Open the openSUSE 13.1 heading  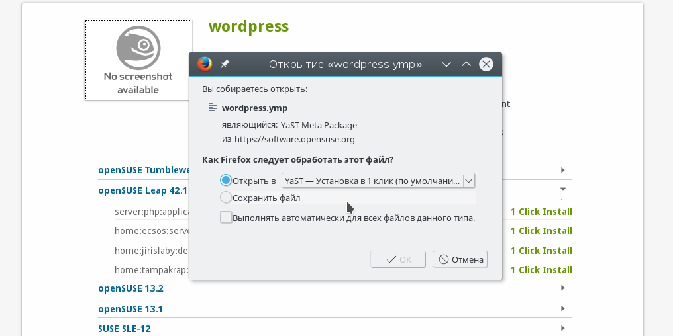coord(130,309)
